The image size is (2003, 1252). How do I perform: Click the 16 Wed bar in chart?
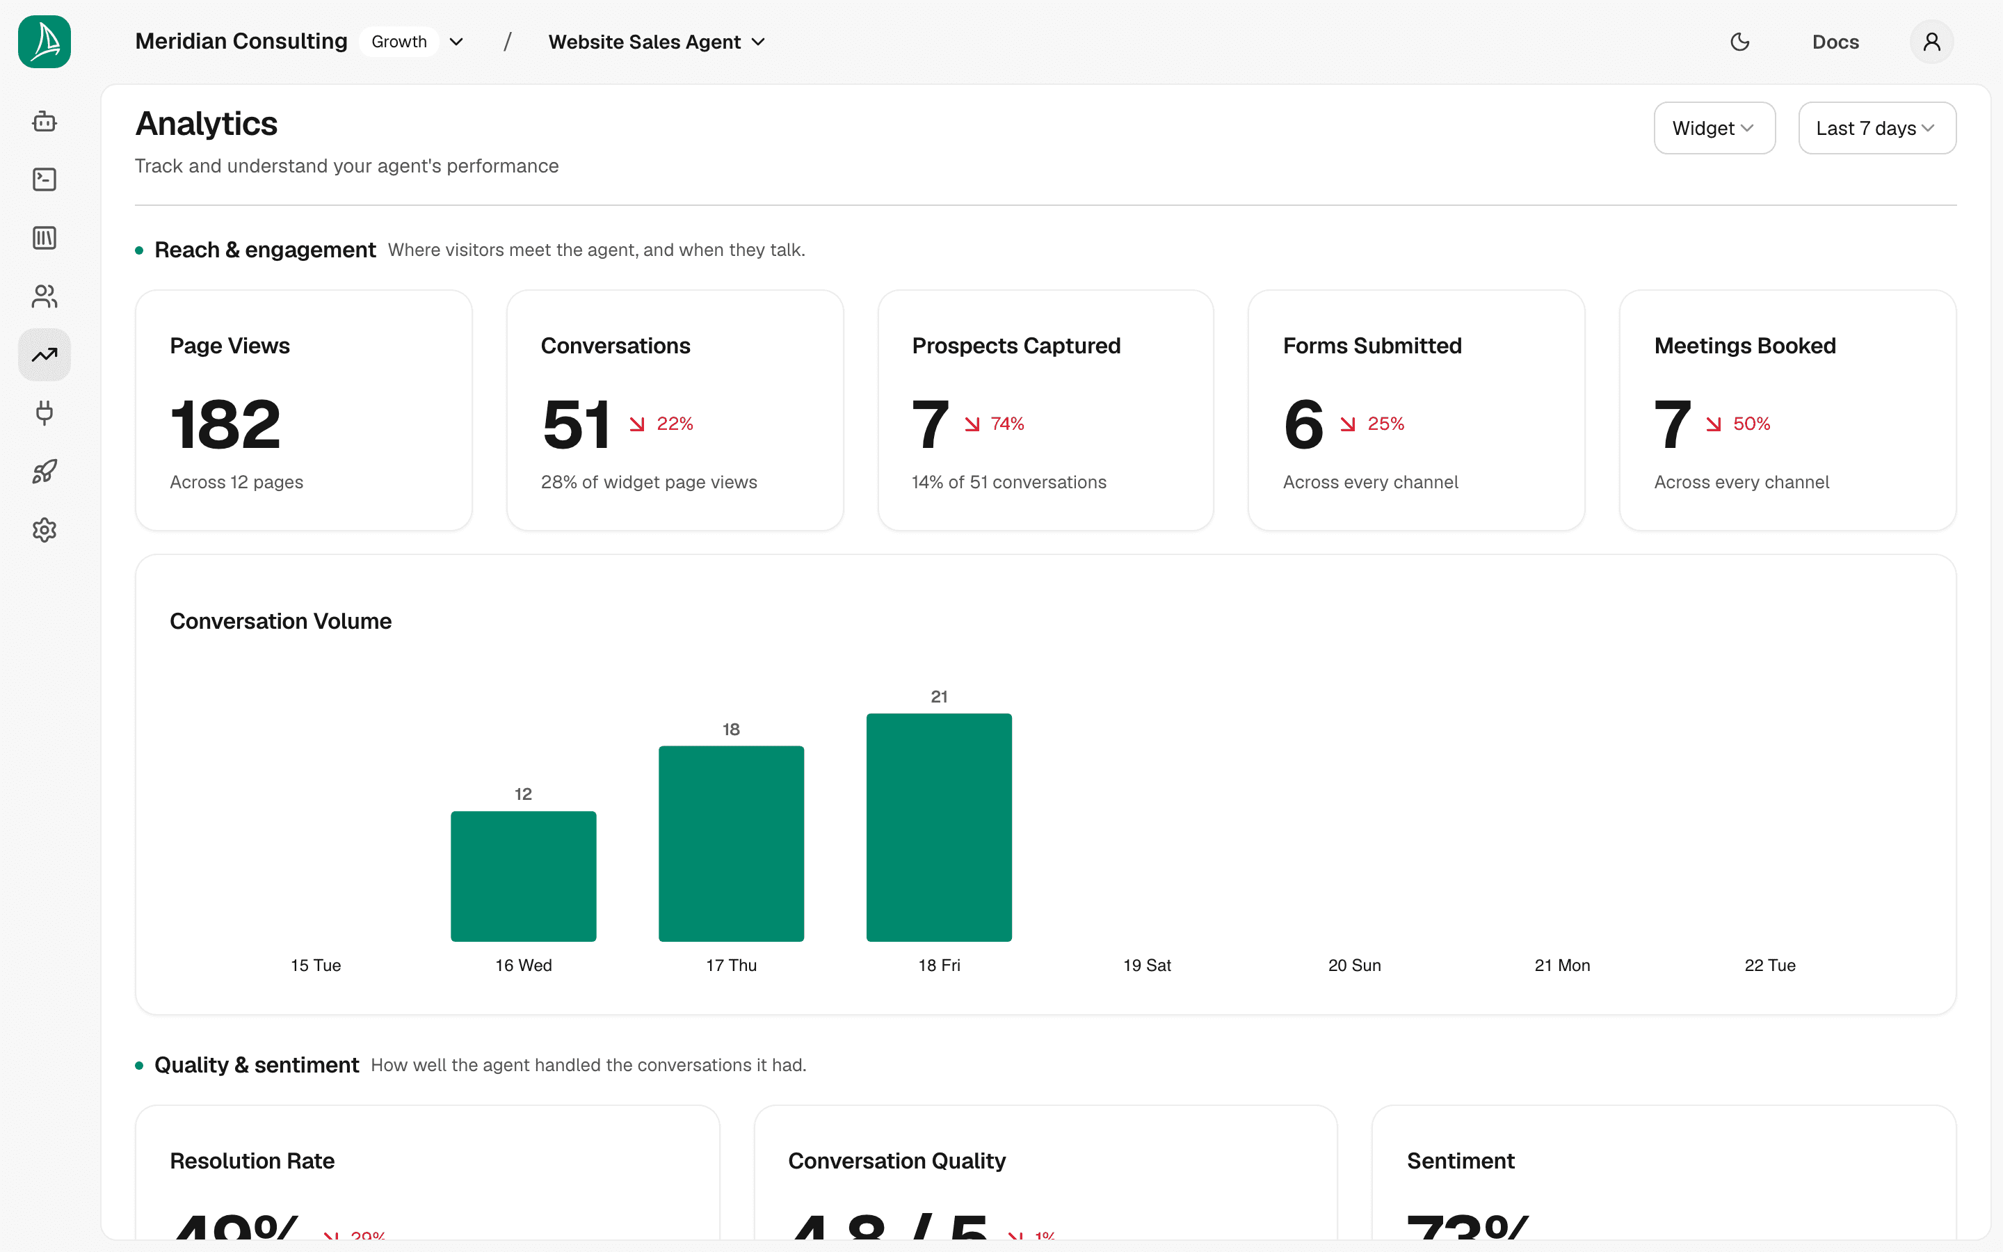click(x=523, y=876)
